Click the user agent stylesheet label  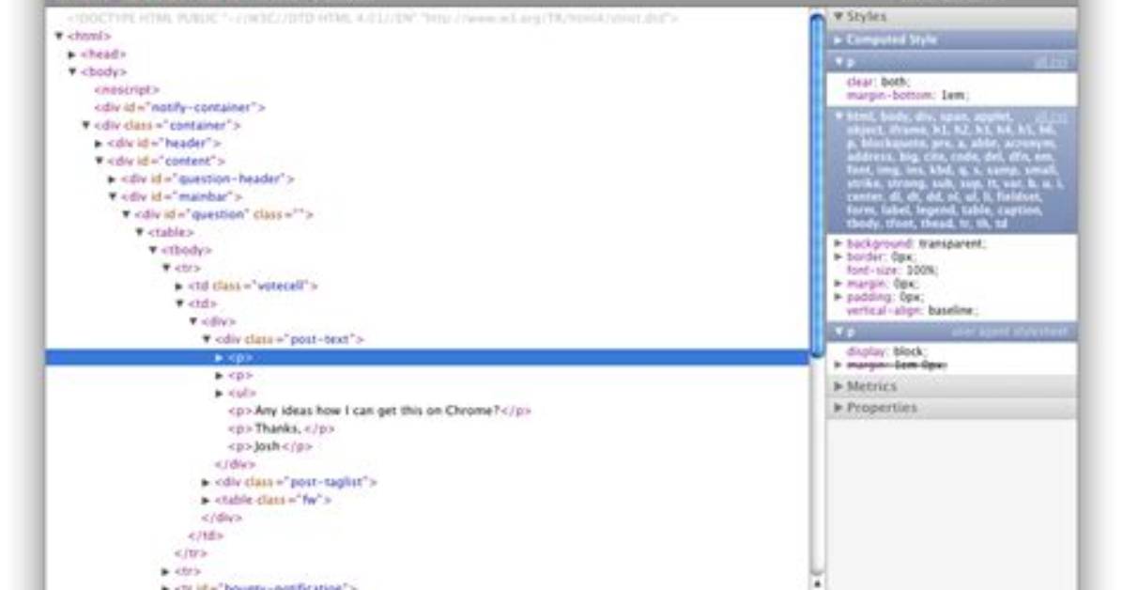pos(1009,332)
